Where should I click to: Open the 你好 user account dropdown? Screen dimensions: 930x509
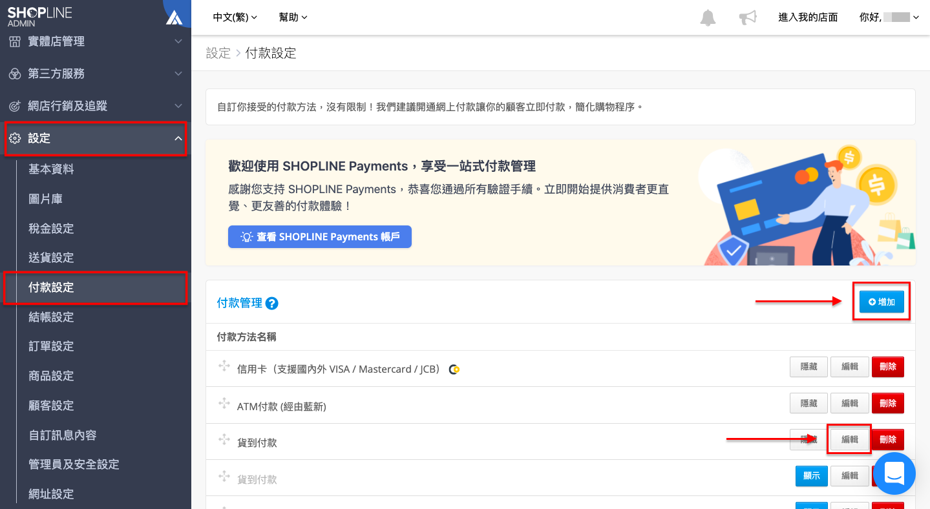889,17
